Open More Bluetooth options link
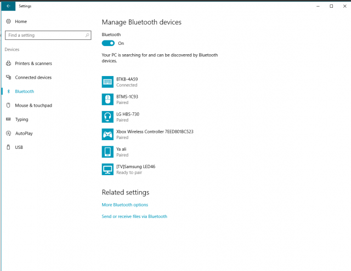 (125, 205)
